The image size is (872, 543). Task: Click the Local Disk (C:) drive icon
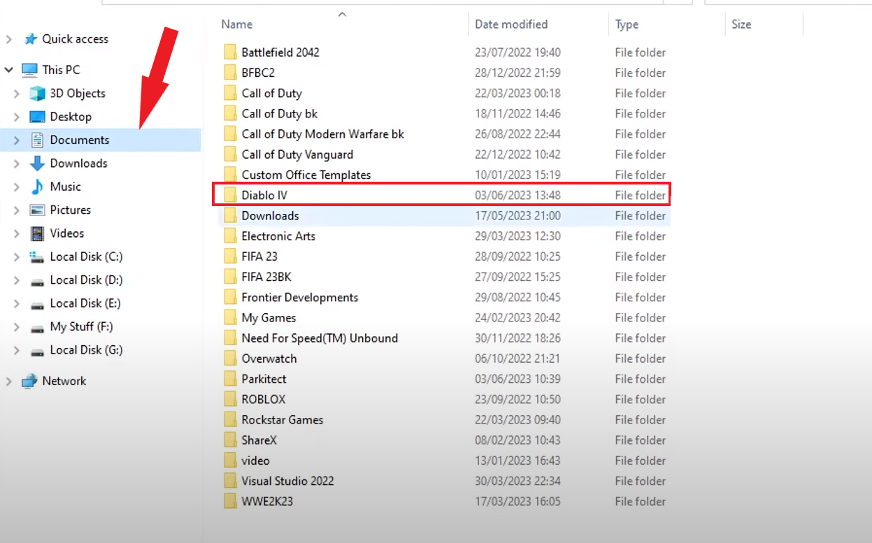point(37,257)
